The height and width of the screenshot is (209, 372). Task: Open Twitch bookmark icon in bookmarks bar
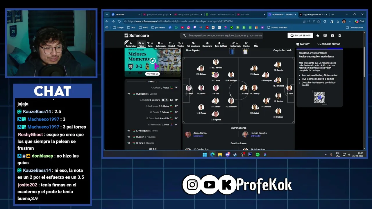[194, 28]
